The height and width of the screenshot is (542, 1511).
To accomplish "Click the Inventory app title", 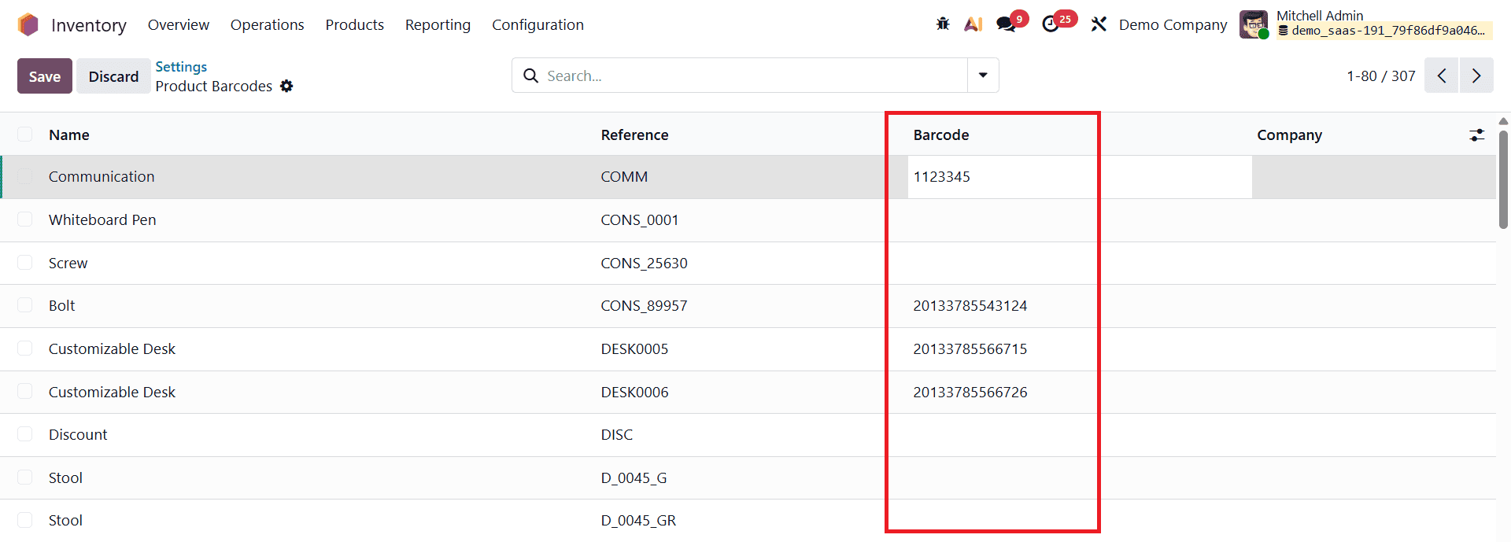I will tap(89, 25).
